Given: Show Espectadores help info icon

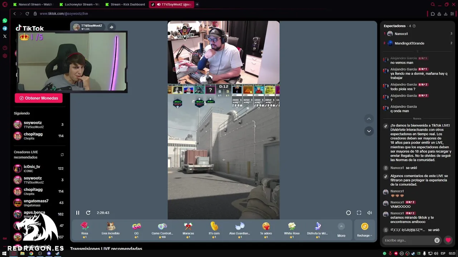Looking at the screenshot, I should coord(414,26).
